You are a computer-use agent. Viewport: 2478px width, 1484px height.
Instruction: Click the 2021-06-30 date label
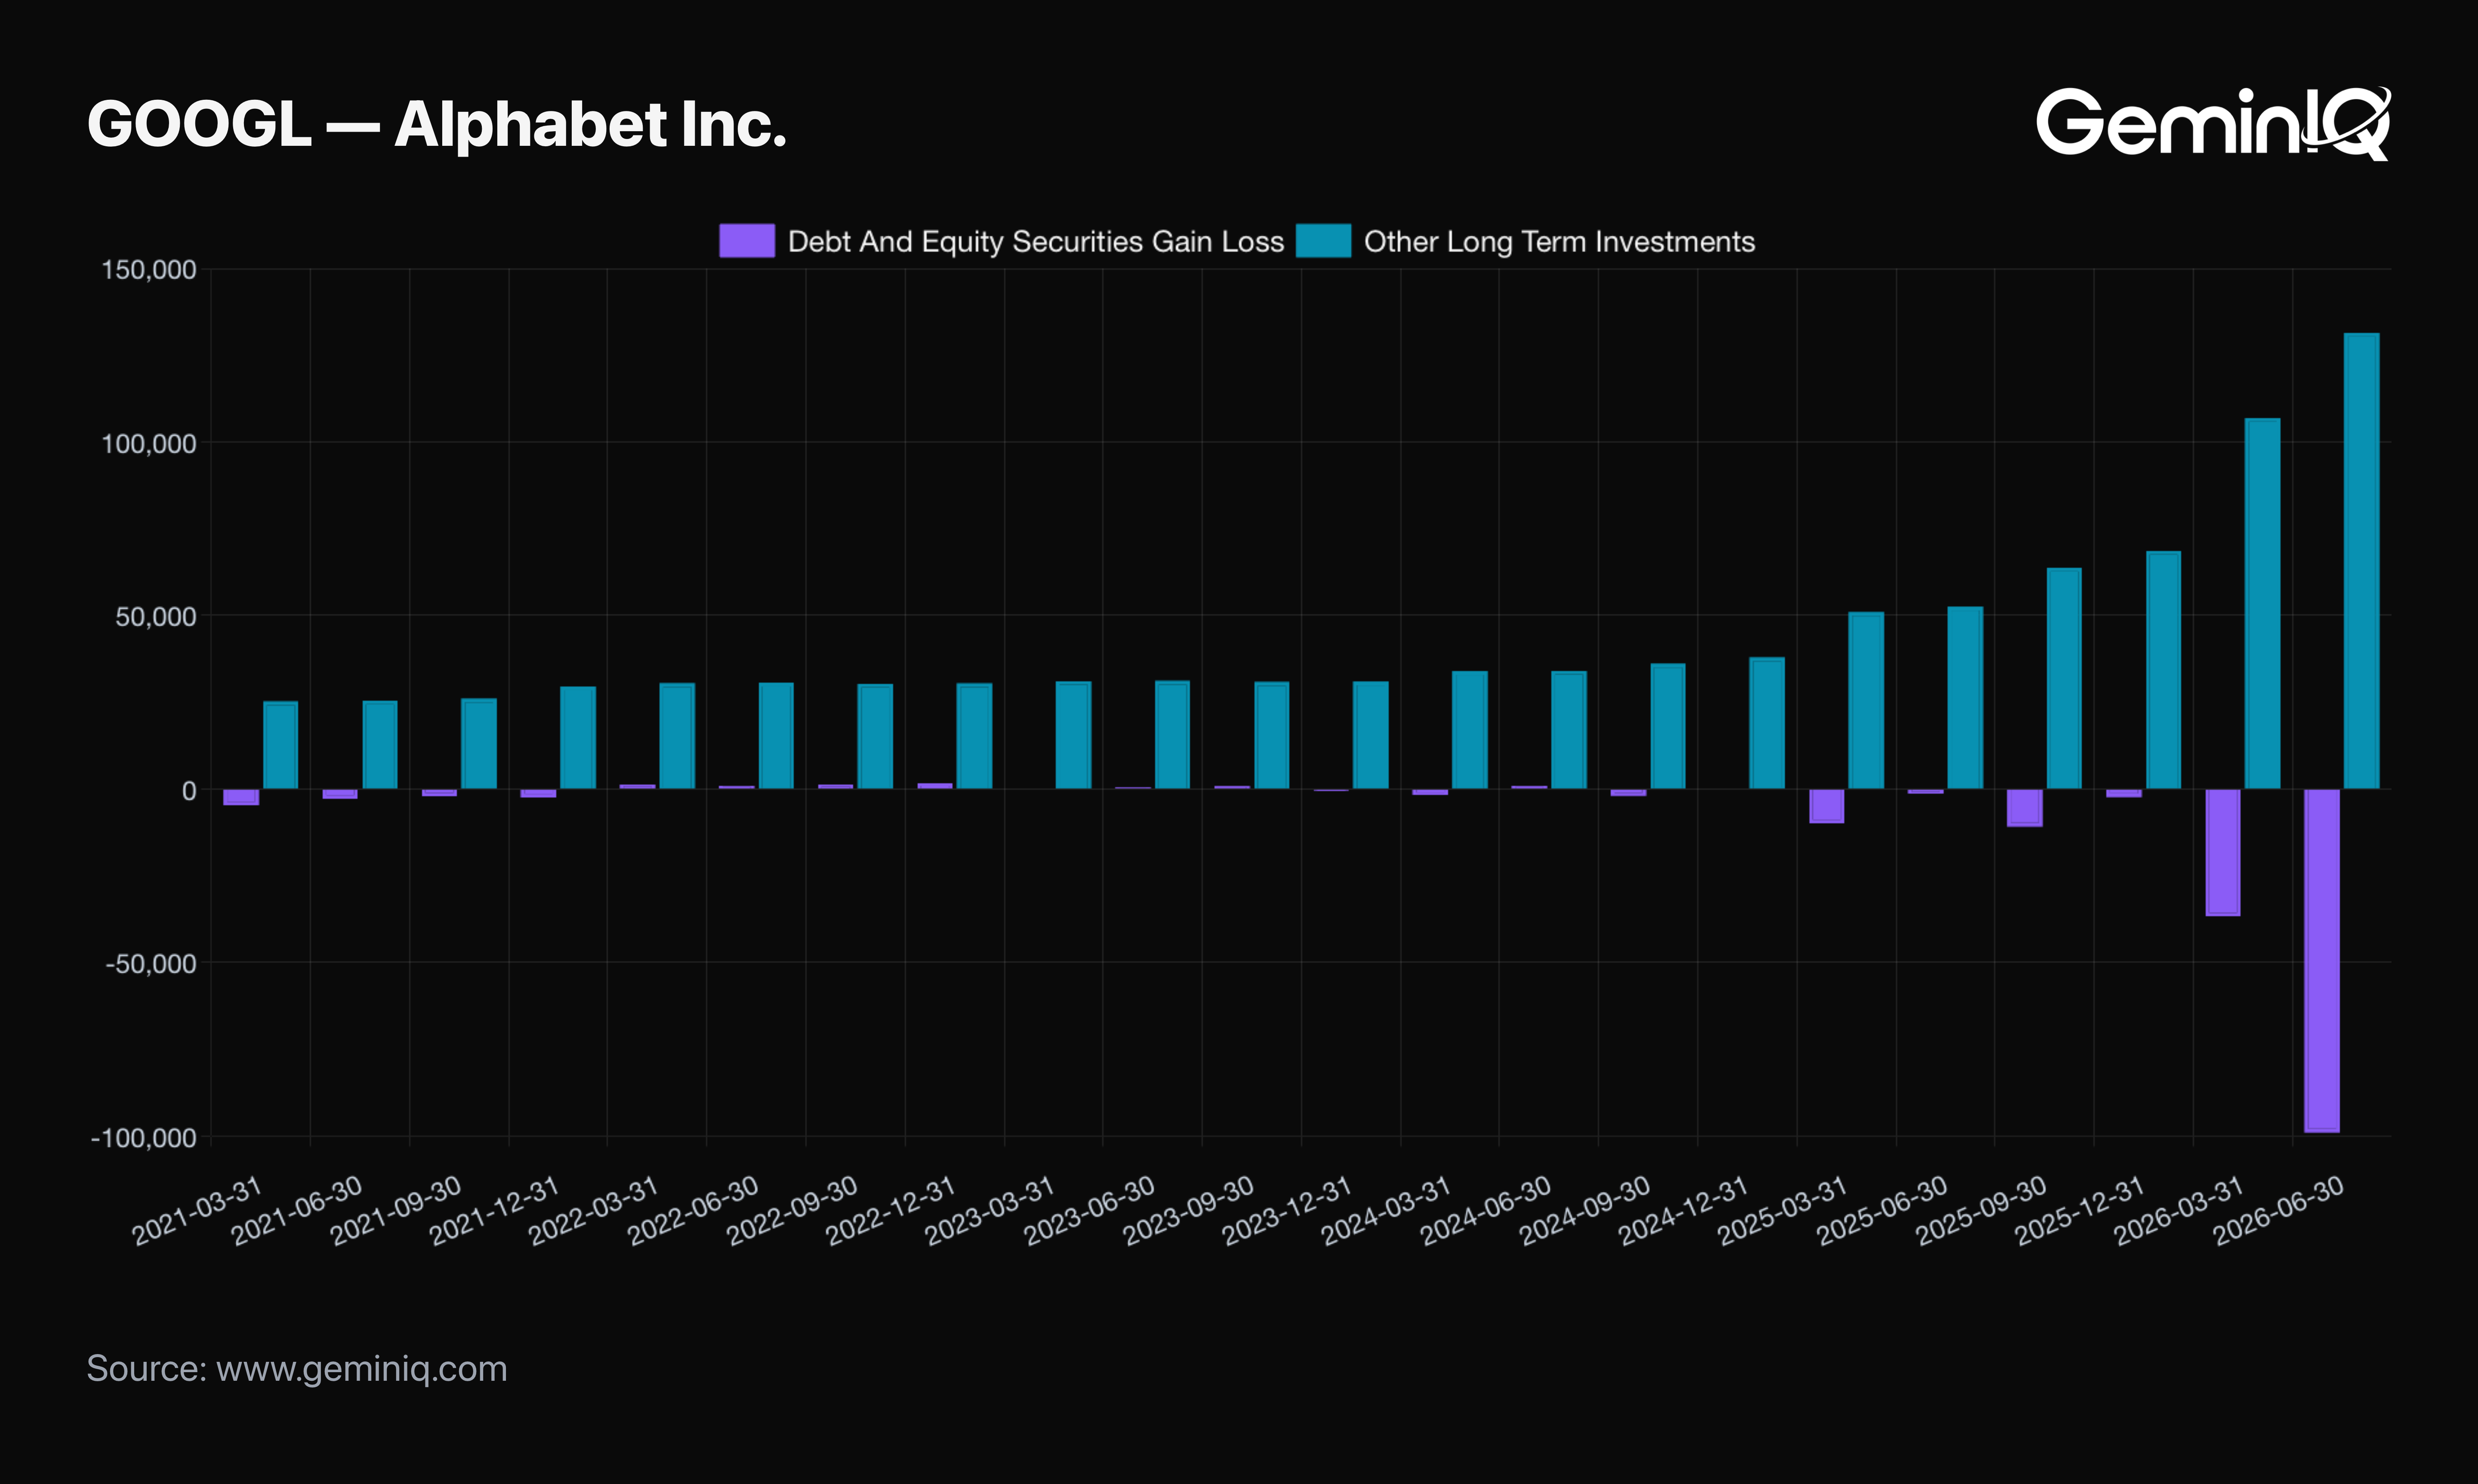[297, 1210]
